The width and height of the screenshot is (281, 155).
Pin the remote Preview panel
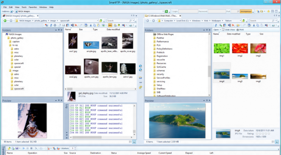[x=59, y=101]
